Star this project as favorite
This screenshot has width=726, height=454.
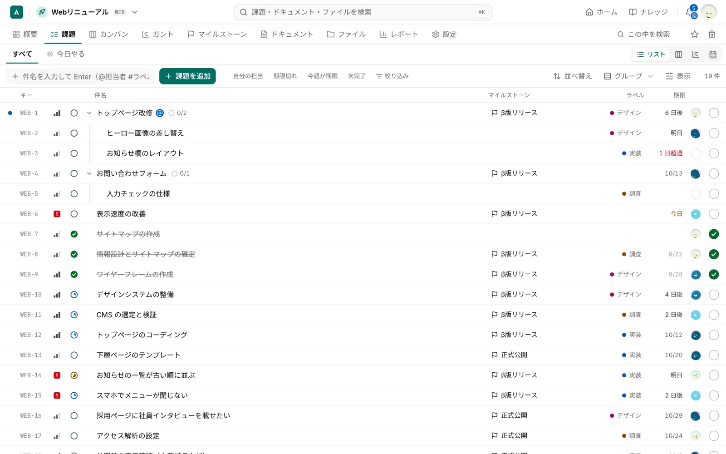coord(695,34)
